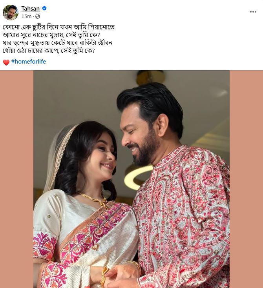Click the first line of Bengali post text
Screen dimensions: 263x288
pyautogui.click(x=58, y=27)
